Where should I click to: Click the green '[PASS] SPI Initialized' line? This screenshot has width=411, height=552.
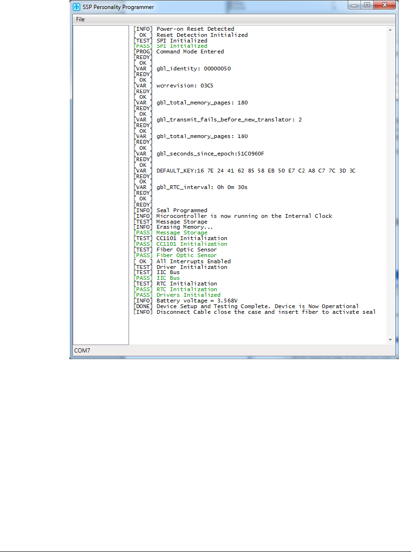click(x=171, y=46)
